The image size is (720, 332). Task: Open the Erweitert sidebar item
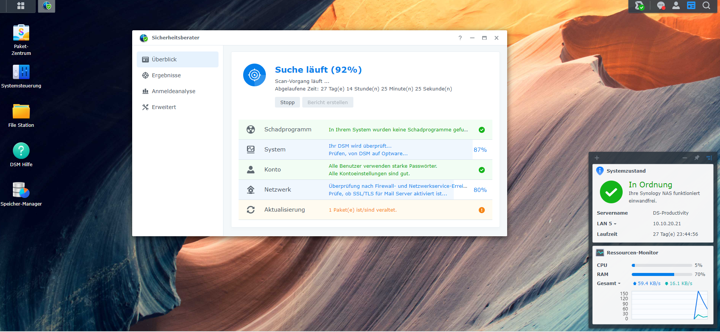178,107
